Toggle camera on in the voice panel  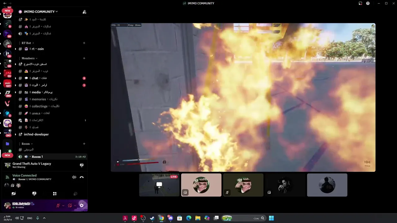[14, 194]
